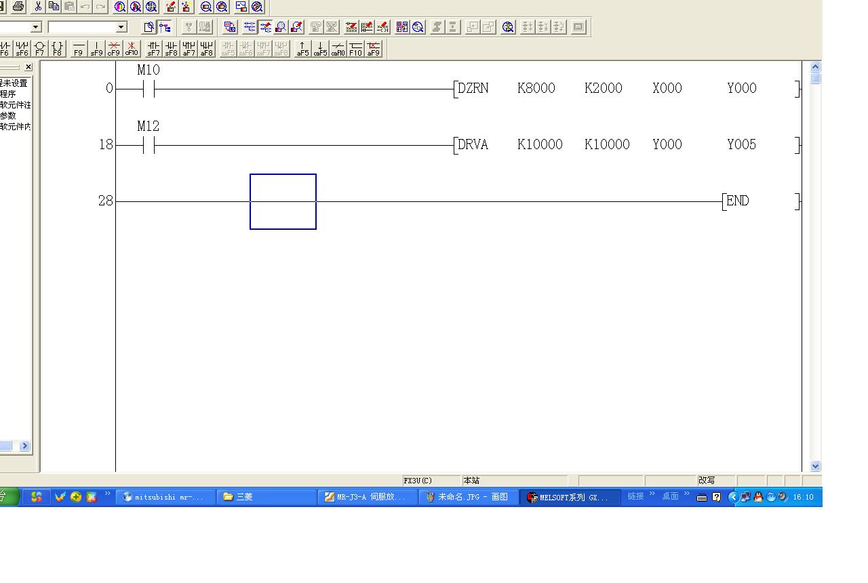868x583 pixels.
Task: Insert a vertical line with sF9
Action: click(x=96, y=49)
